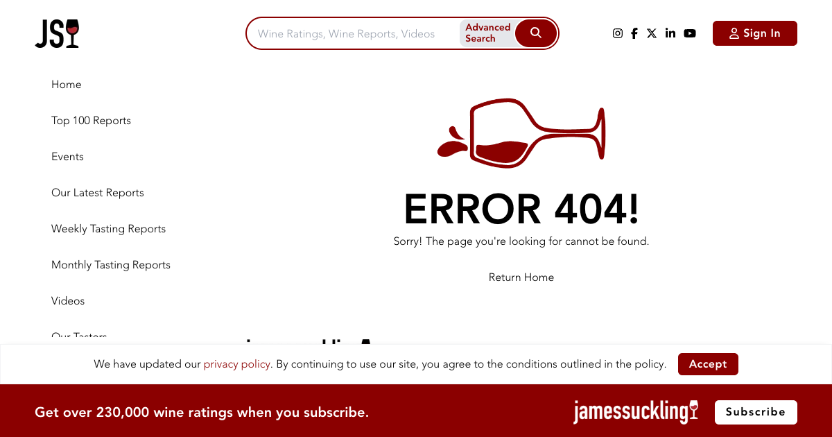Image resolution: width=832 pixels, height=437 pixels.
Task: Click Return Home link
Action: pyautogui.click(x=521, y=277)
